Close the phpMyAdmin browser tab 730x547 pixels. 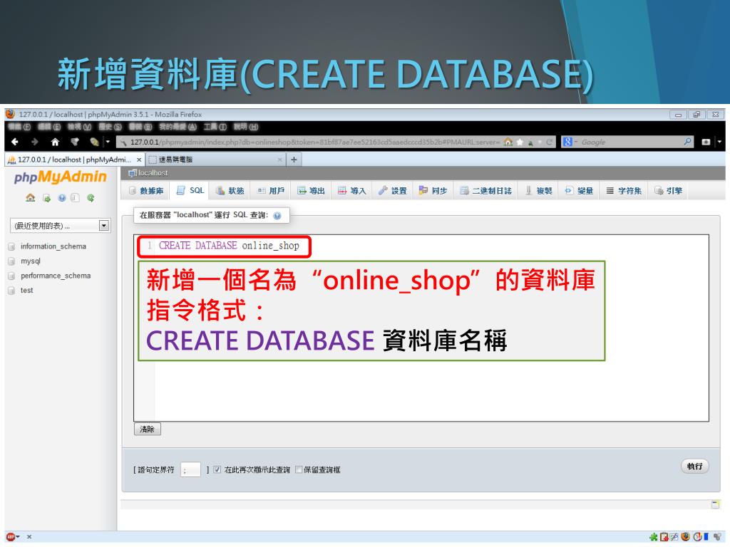[139, 160]
